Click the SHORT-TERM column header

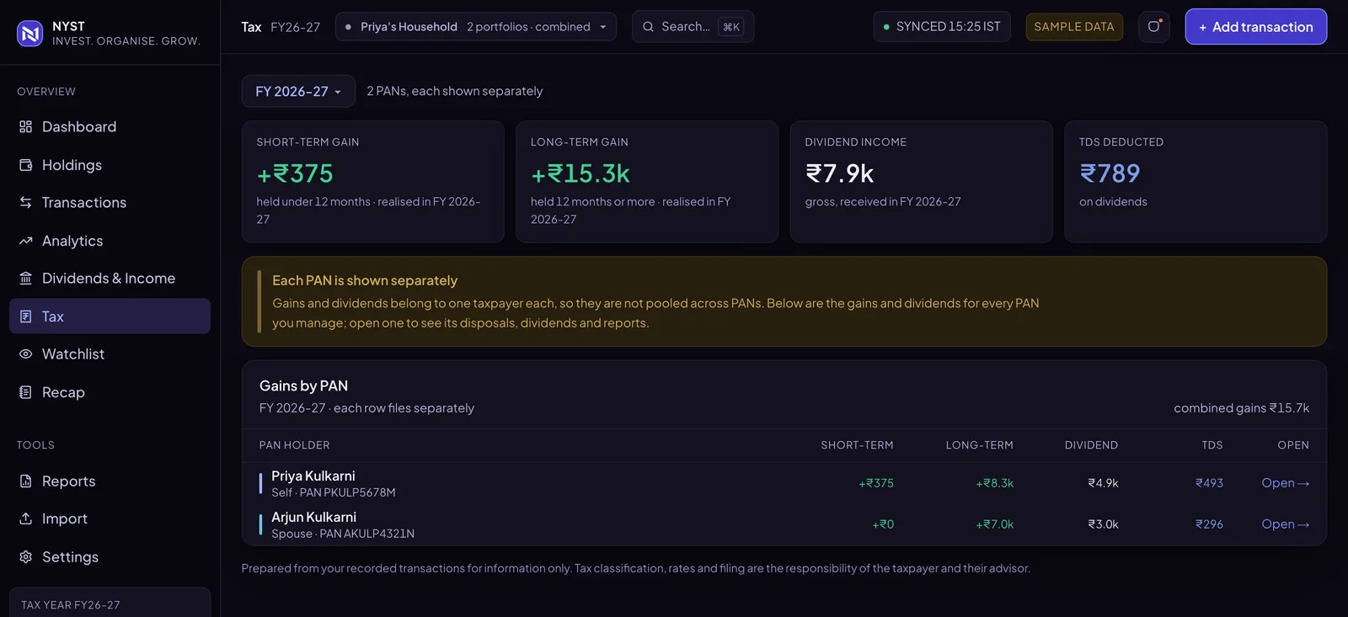(857, 445)
